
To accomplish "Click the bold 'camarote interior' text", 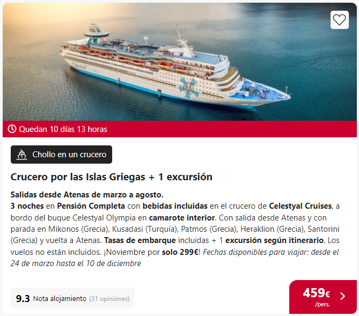I will pos(182,217).
